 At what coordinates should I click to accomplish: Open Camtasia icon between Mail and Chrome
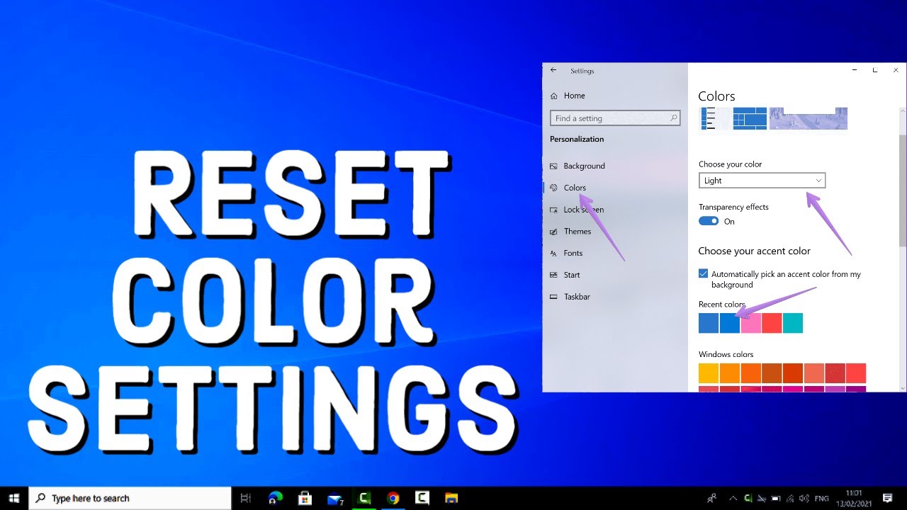pos(364,499)
